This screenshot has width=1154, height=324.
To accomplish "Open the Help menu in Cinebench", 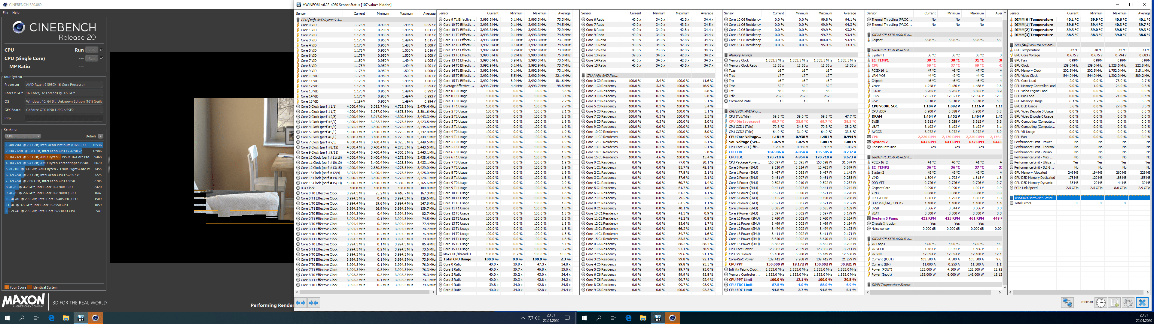I will pyautogui.click(x=16, y=13).
